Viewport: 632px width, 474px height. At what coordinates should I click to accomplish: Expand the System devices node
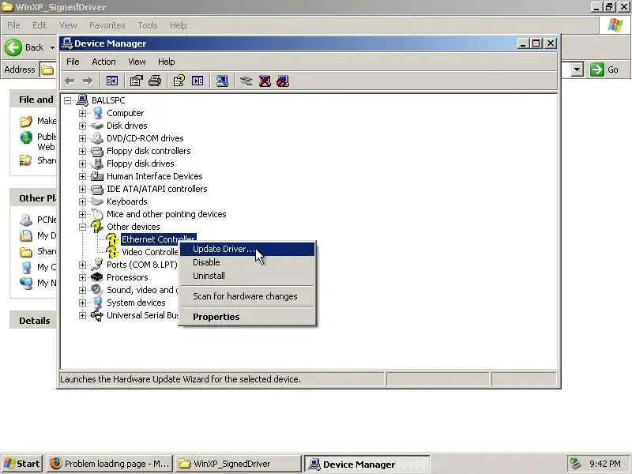click(x=83, y=303)
